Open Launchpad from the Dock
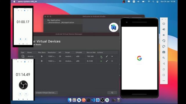Image resolution: width=186 pixels, height=104 pixels. pyautogui.click(x=74, y=100)
